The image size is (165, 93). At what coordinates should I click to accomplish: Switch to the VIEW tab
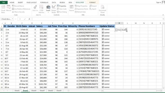click(70, 2)
